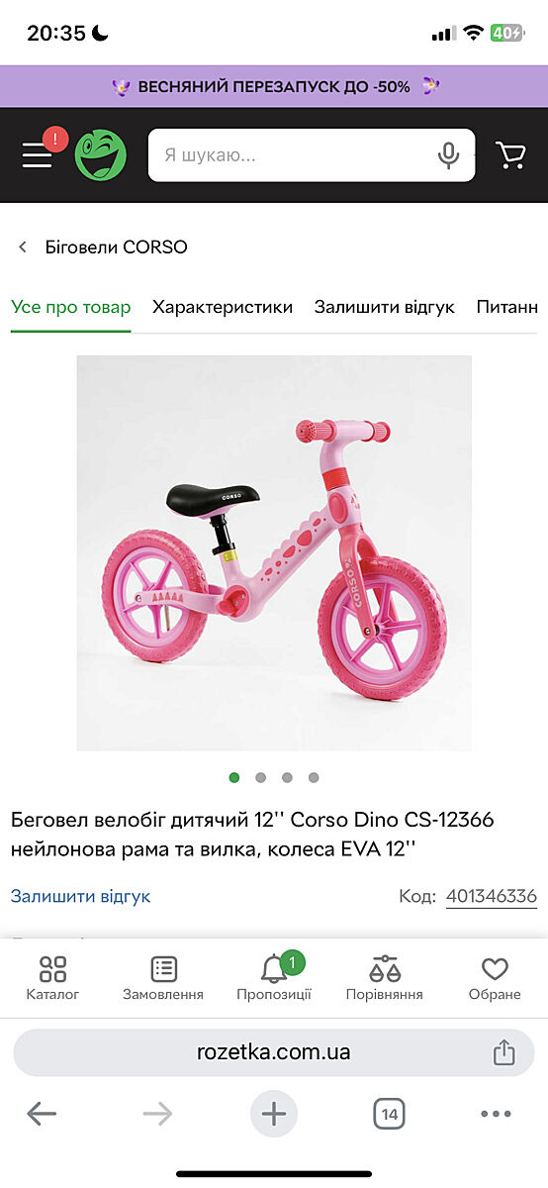Viewport: 548px width, 1188px height.
Task: Open the browser more options menu
Action: (x=496, y=1115)
